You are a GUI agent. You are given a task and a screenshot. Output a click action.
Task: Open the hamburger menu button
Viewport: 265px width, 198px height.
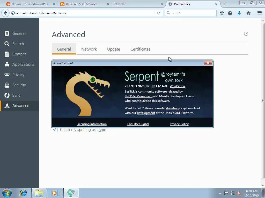(x=259, y=13)
